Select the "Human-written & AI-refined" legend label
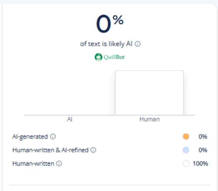 point(50,150)
